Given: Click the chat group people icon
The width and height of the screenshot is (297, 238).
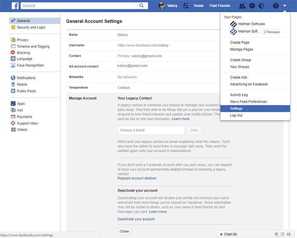Looking at the screenshot, I should tap(289, 234).
